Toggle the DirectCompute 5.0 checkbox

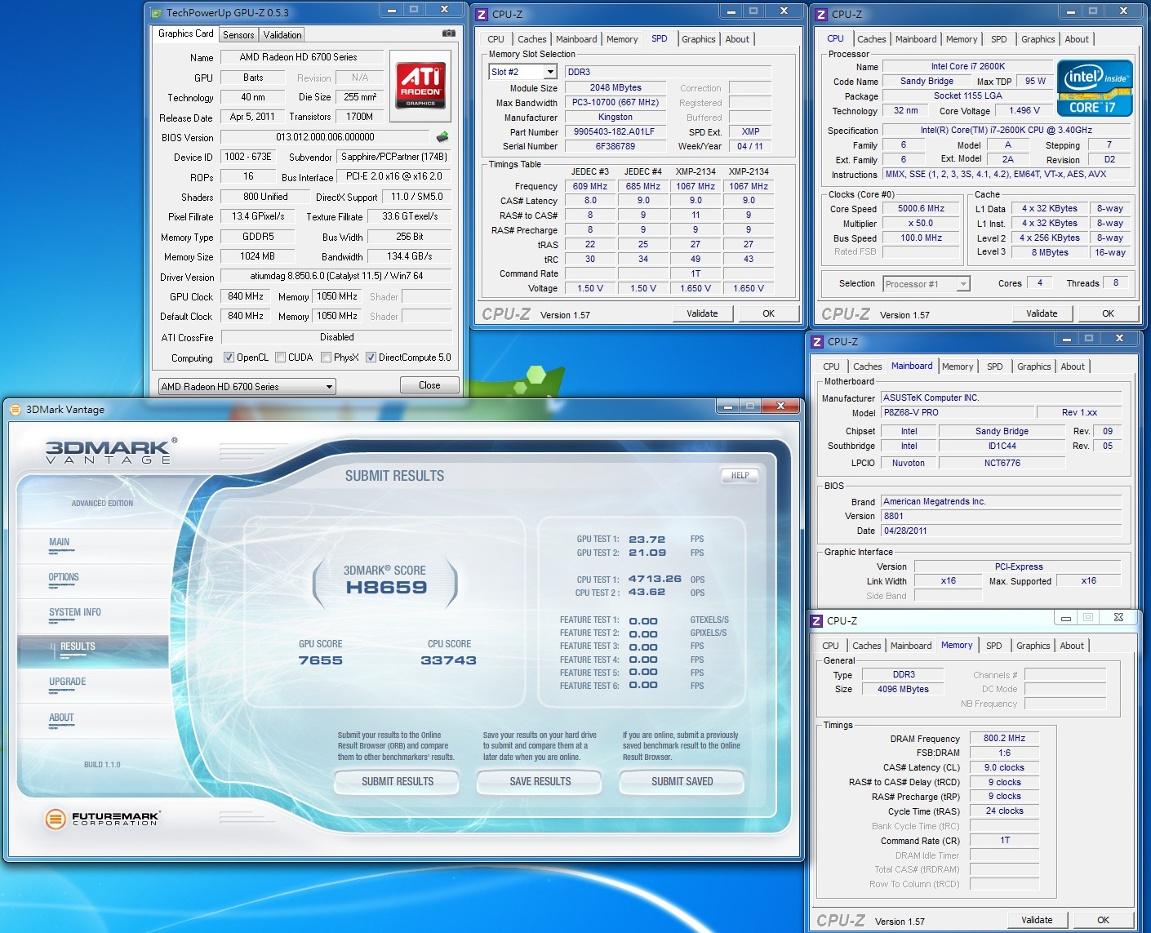pos(371,358)
